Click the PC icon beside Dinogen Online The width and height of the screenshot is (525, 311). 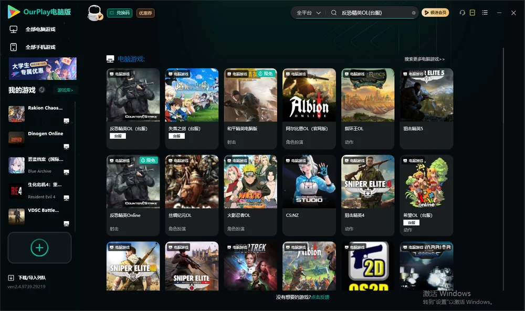click(x=66, y=147)
